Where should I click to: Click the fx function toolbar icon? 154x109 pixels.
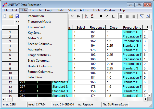(x=78, y=16)
